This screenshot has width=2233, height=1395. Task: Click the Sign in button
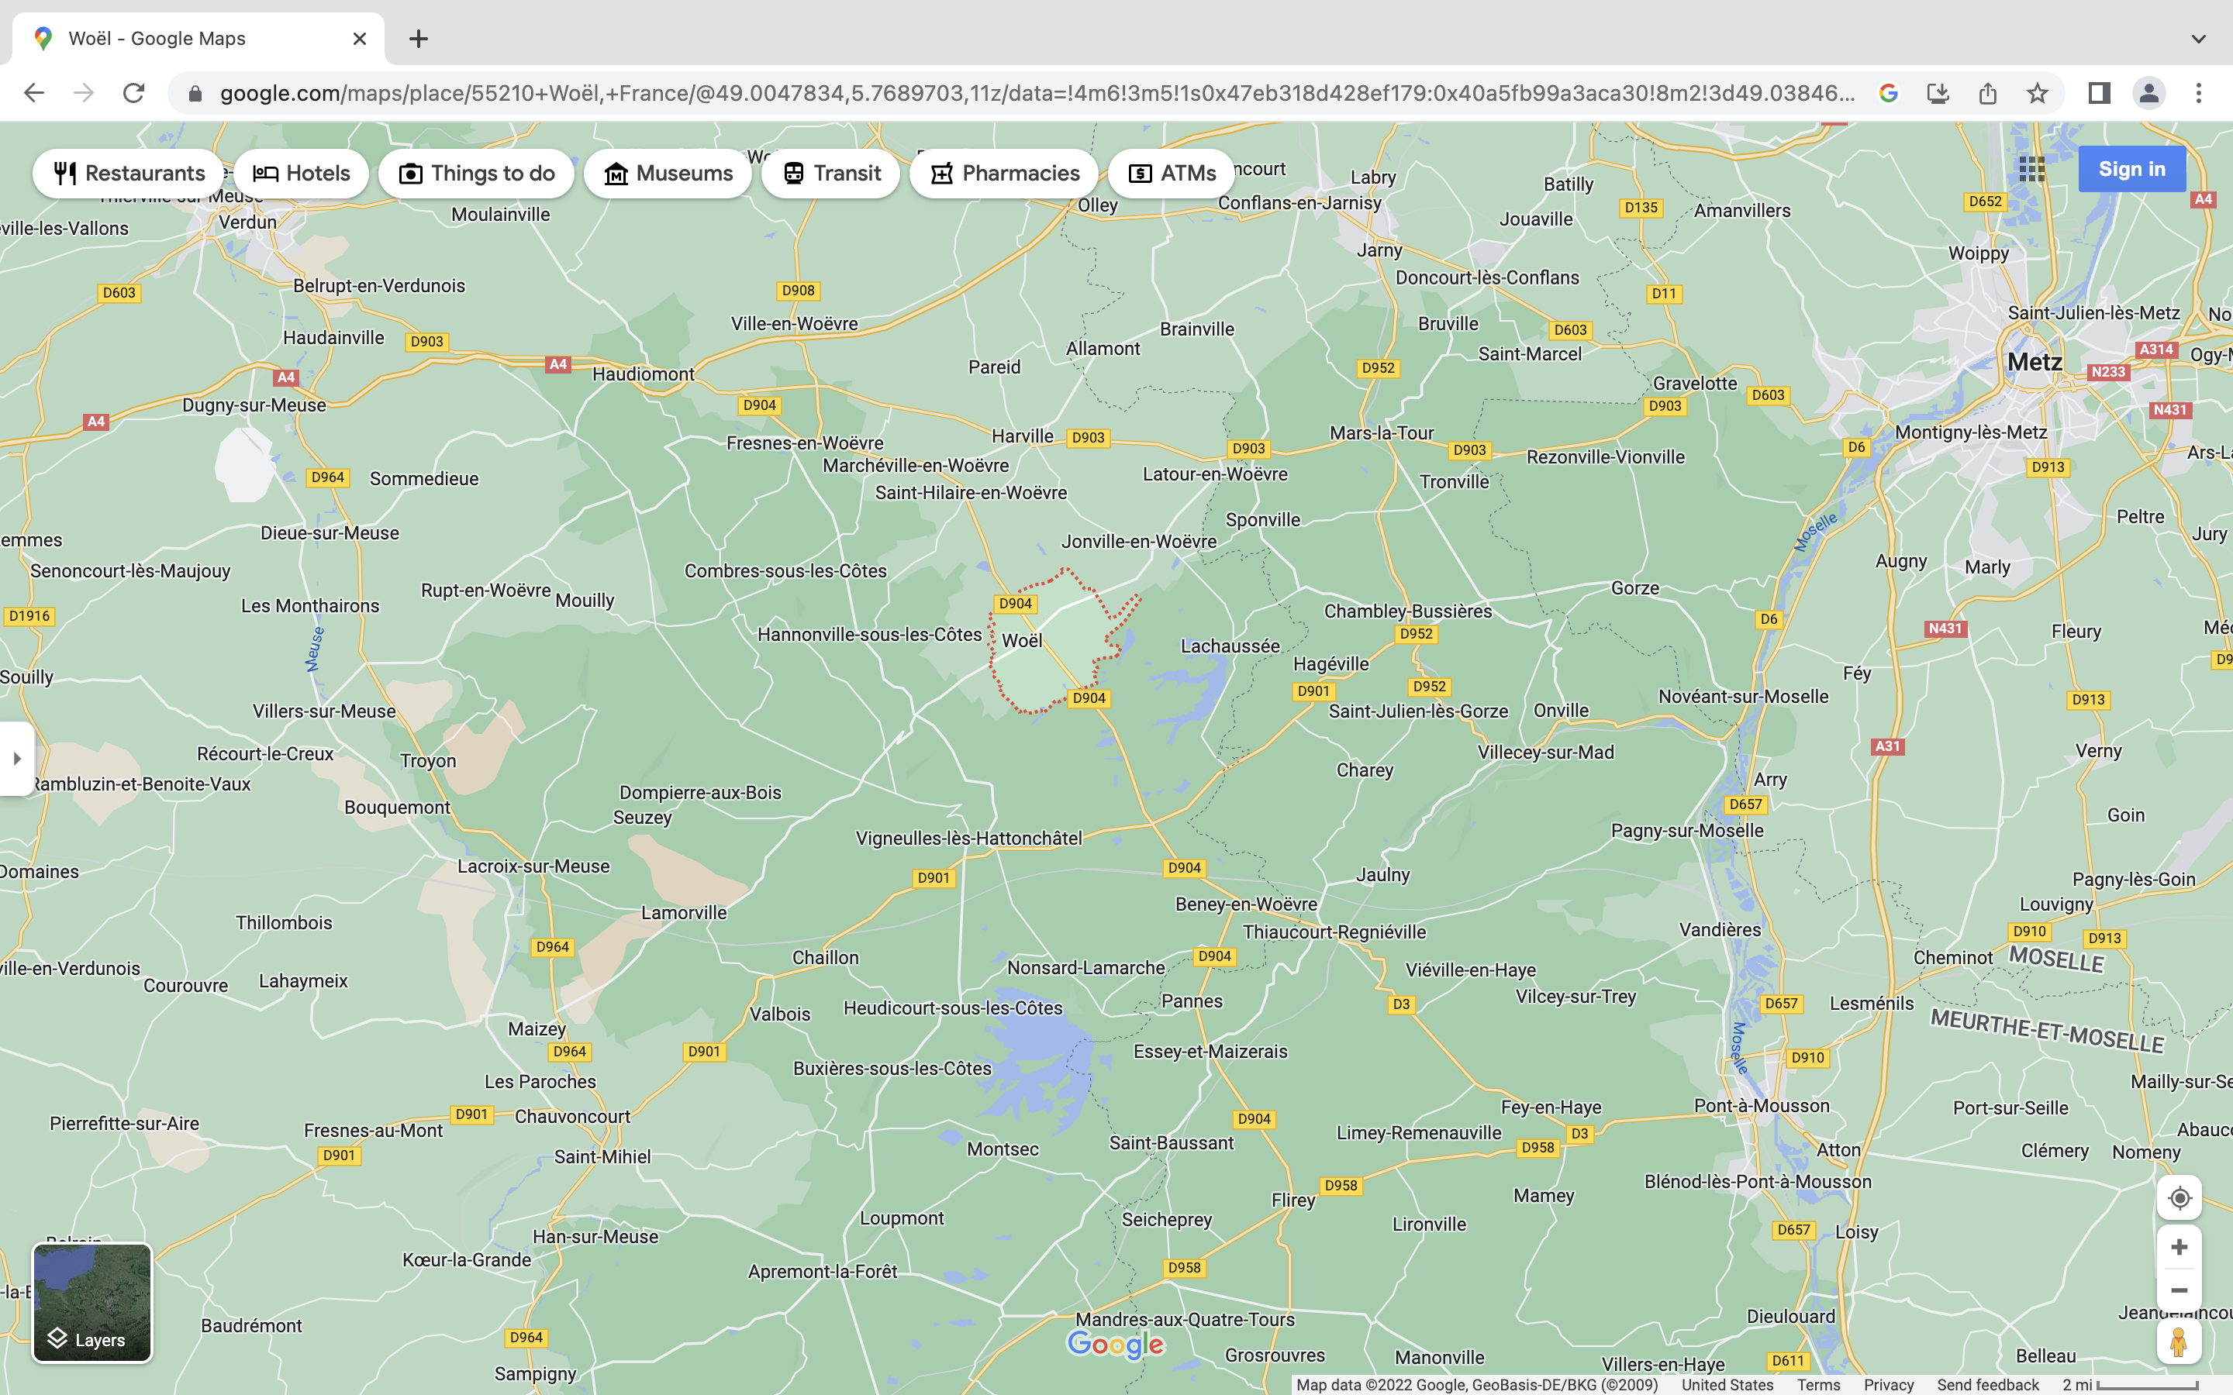2131,169
